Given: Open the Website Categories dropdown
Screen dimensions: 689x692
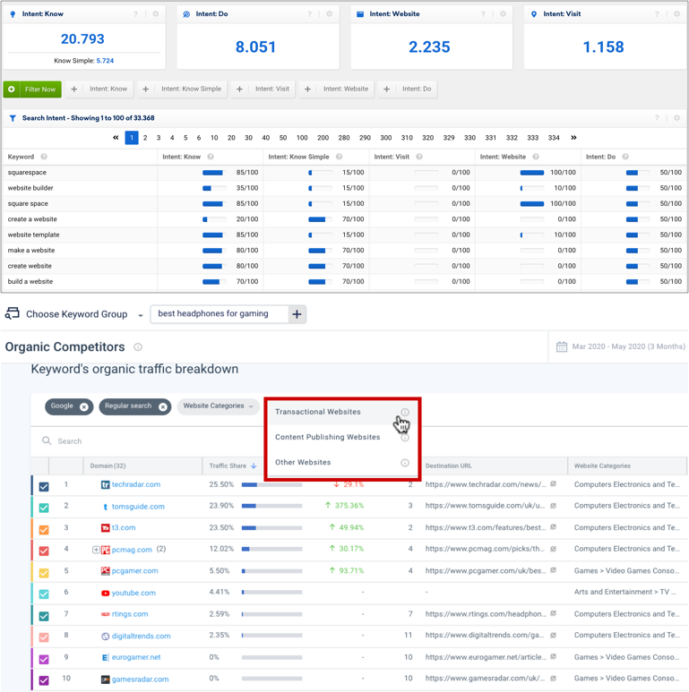Looking at the screenshot, I should coord(219,406).
